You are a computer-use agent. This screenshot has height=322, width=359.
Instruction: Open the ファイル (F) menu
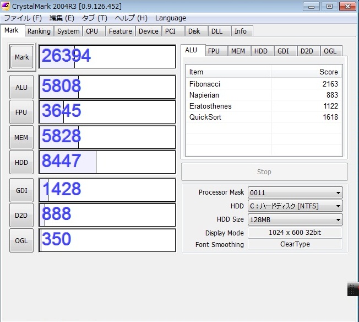point(23,18)
